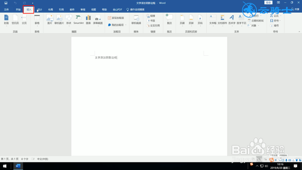This screenshot has height=170, width=302.
Task: Collapse the ribbon with the chevron arrow
Action: (299, 32)
